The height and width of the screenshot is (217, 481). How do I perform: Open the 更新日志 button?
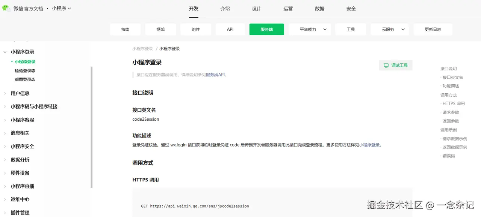click(x=433, y=29)
